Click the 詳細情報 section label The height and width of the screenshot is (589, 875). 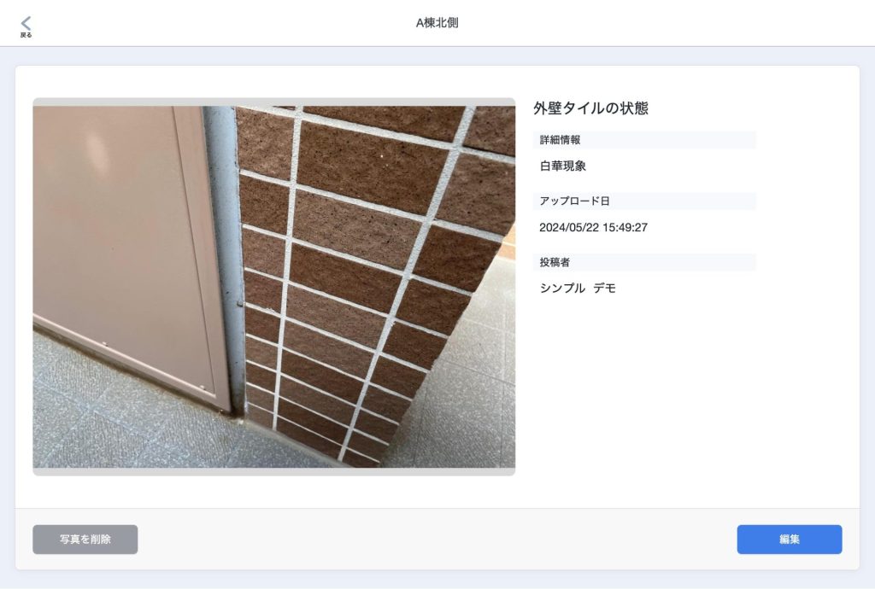560,140
